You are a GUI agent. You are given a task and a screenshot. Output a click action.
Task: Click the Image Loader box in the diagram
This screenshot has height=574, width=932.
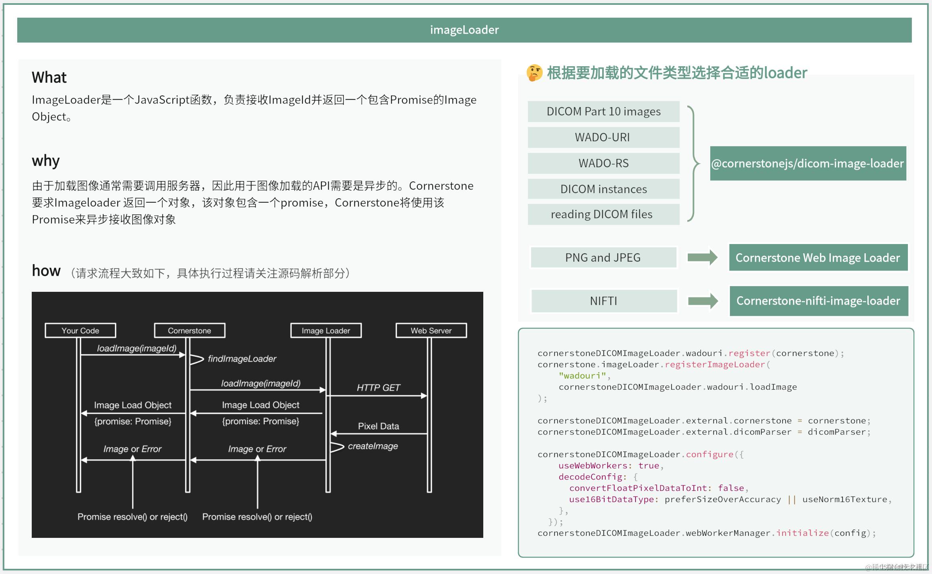click(x=326, y=331)
